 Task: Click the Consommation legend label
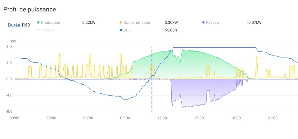[137, 23]
